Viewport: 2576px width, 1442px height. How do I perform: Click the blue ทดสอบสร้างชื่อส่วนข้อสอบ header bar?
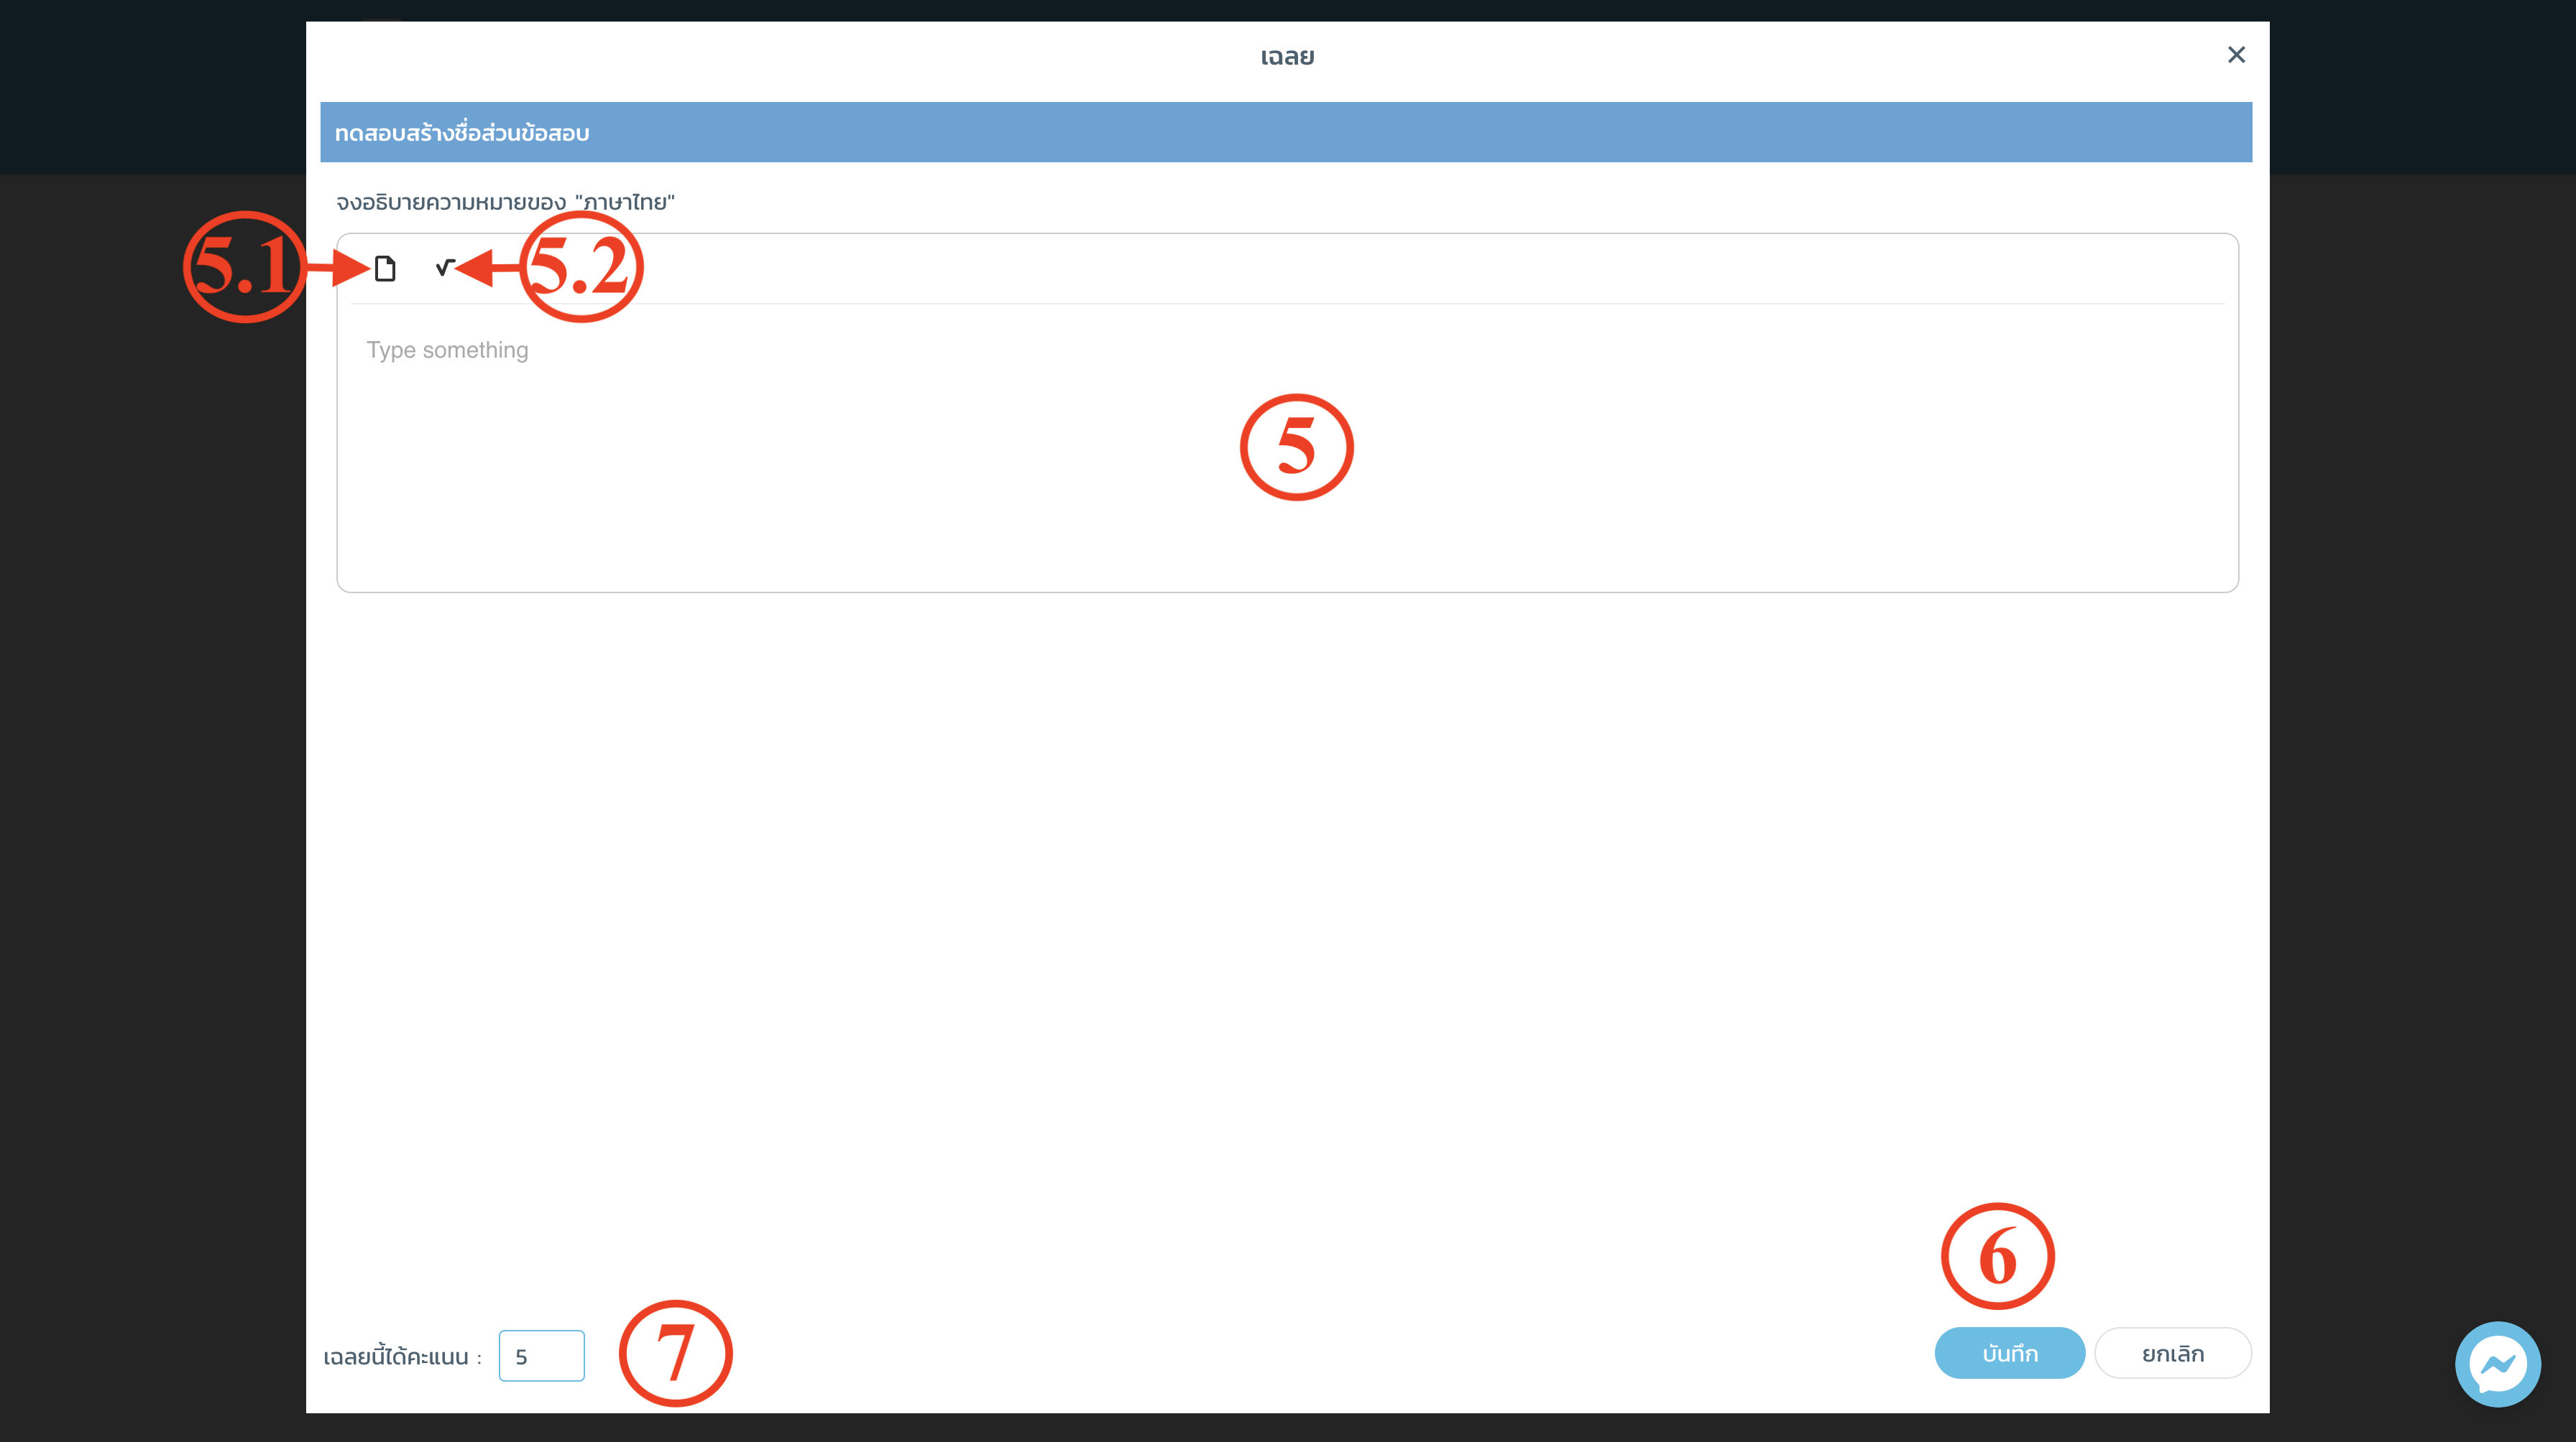1286,132
